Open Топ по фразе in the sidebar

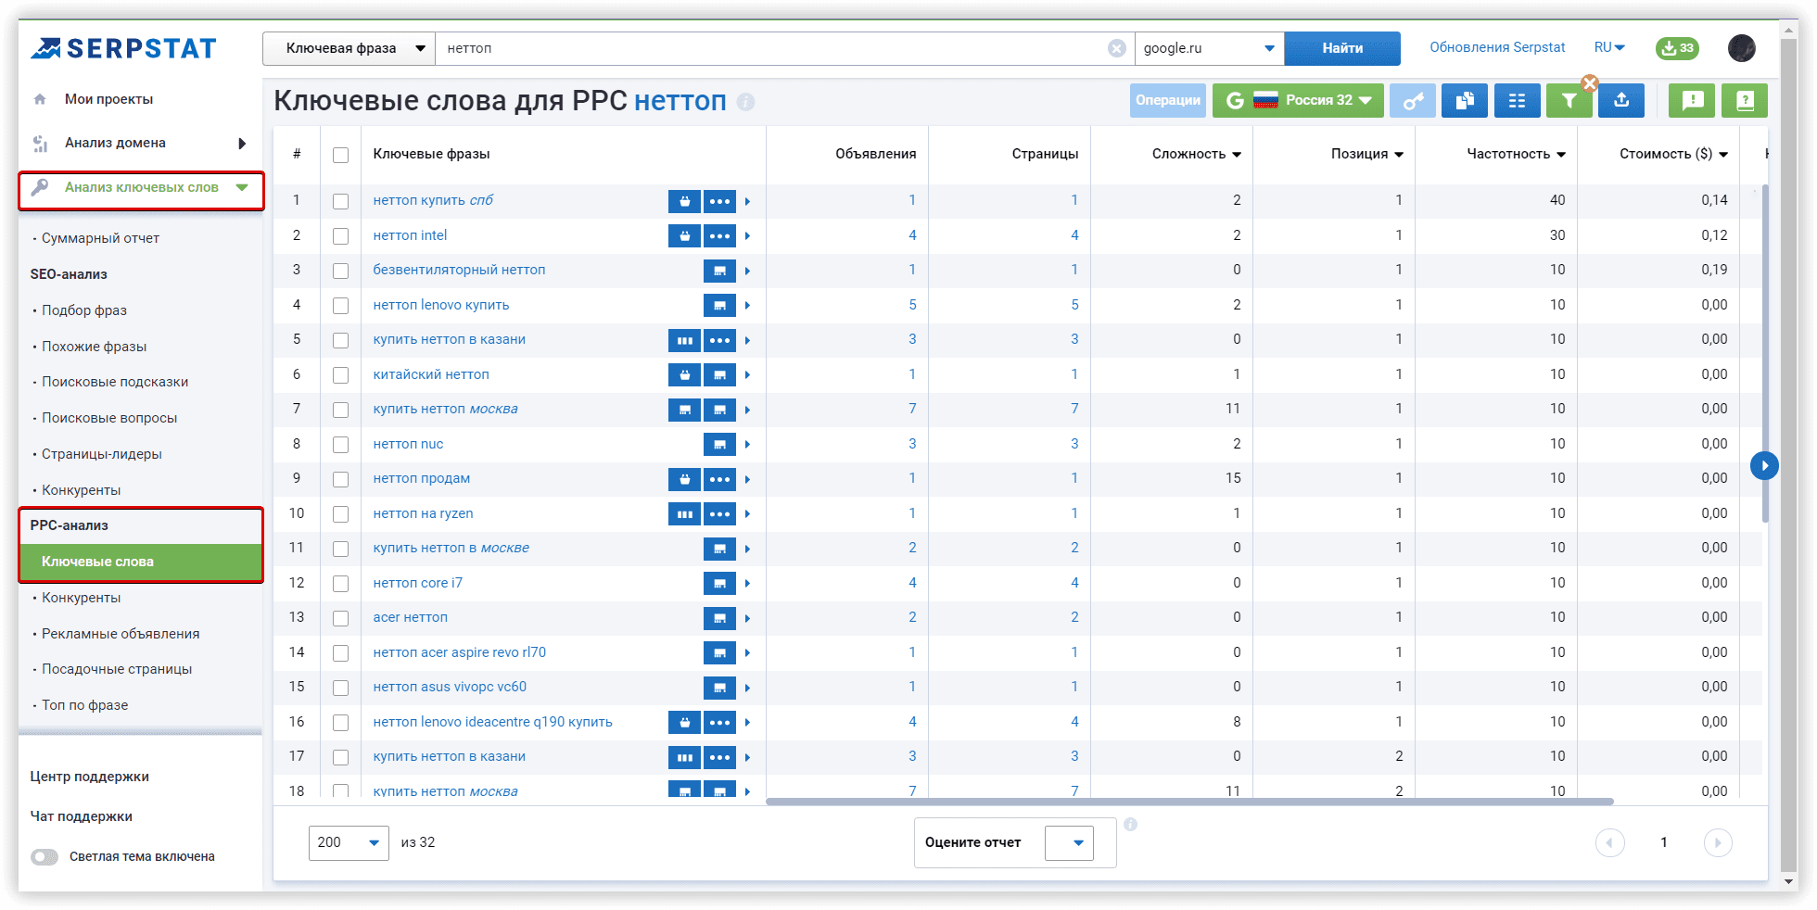coord(84,705)
